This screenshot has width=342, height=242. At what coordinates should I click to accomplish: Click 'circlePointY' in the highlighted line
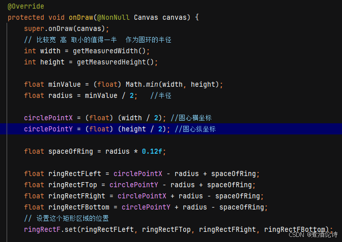[48, 129]
